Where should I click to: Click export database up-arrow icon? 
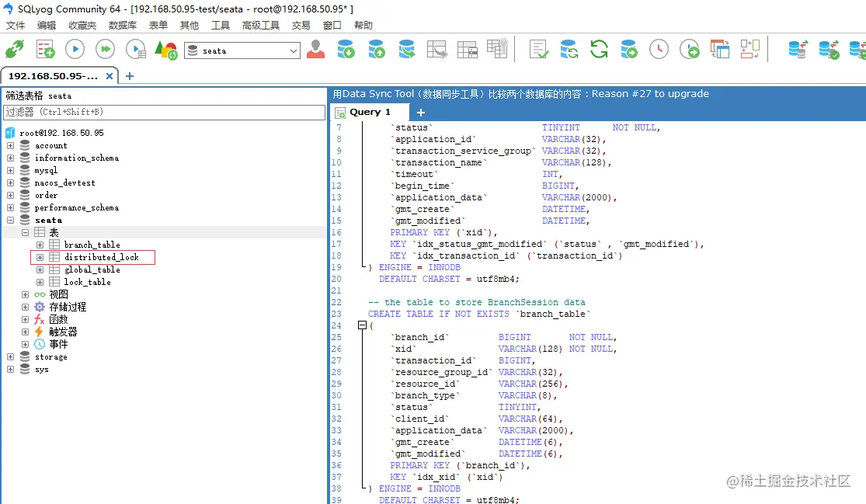(377, 50)
